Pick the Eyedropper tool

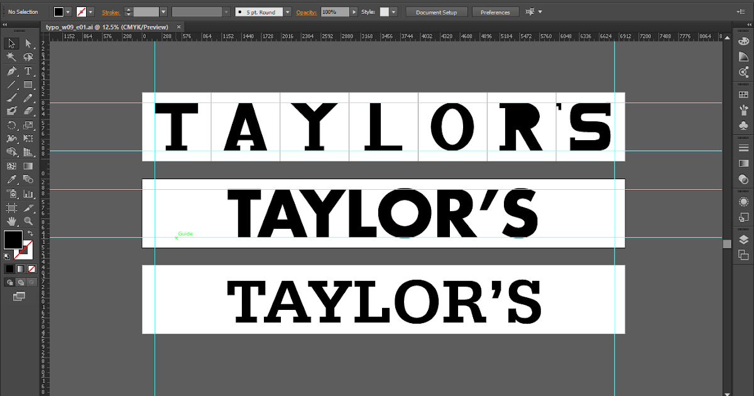point(11,179)
